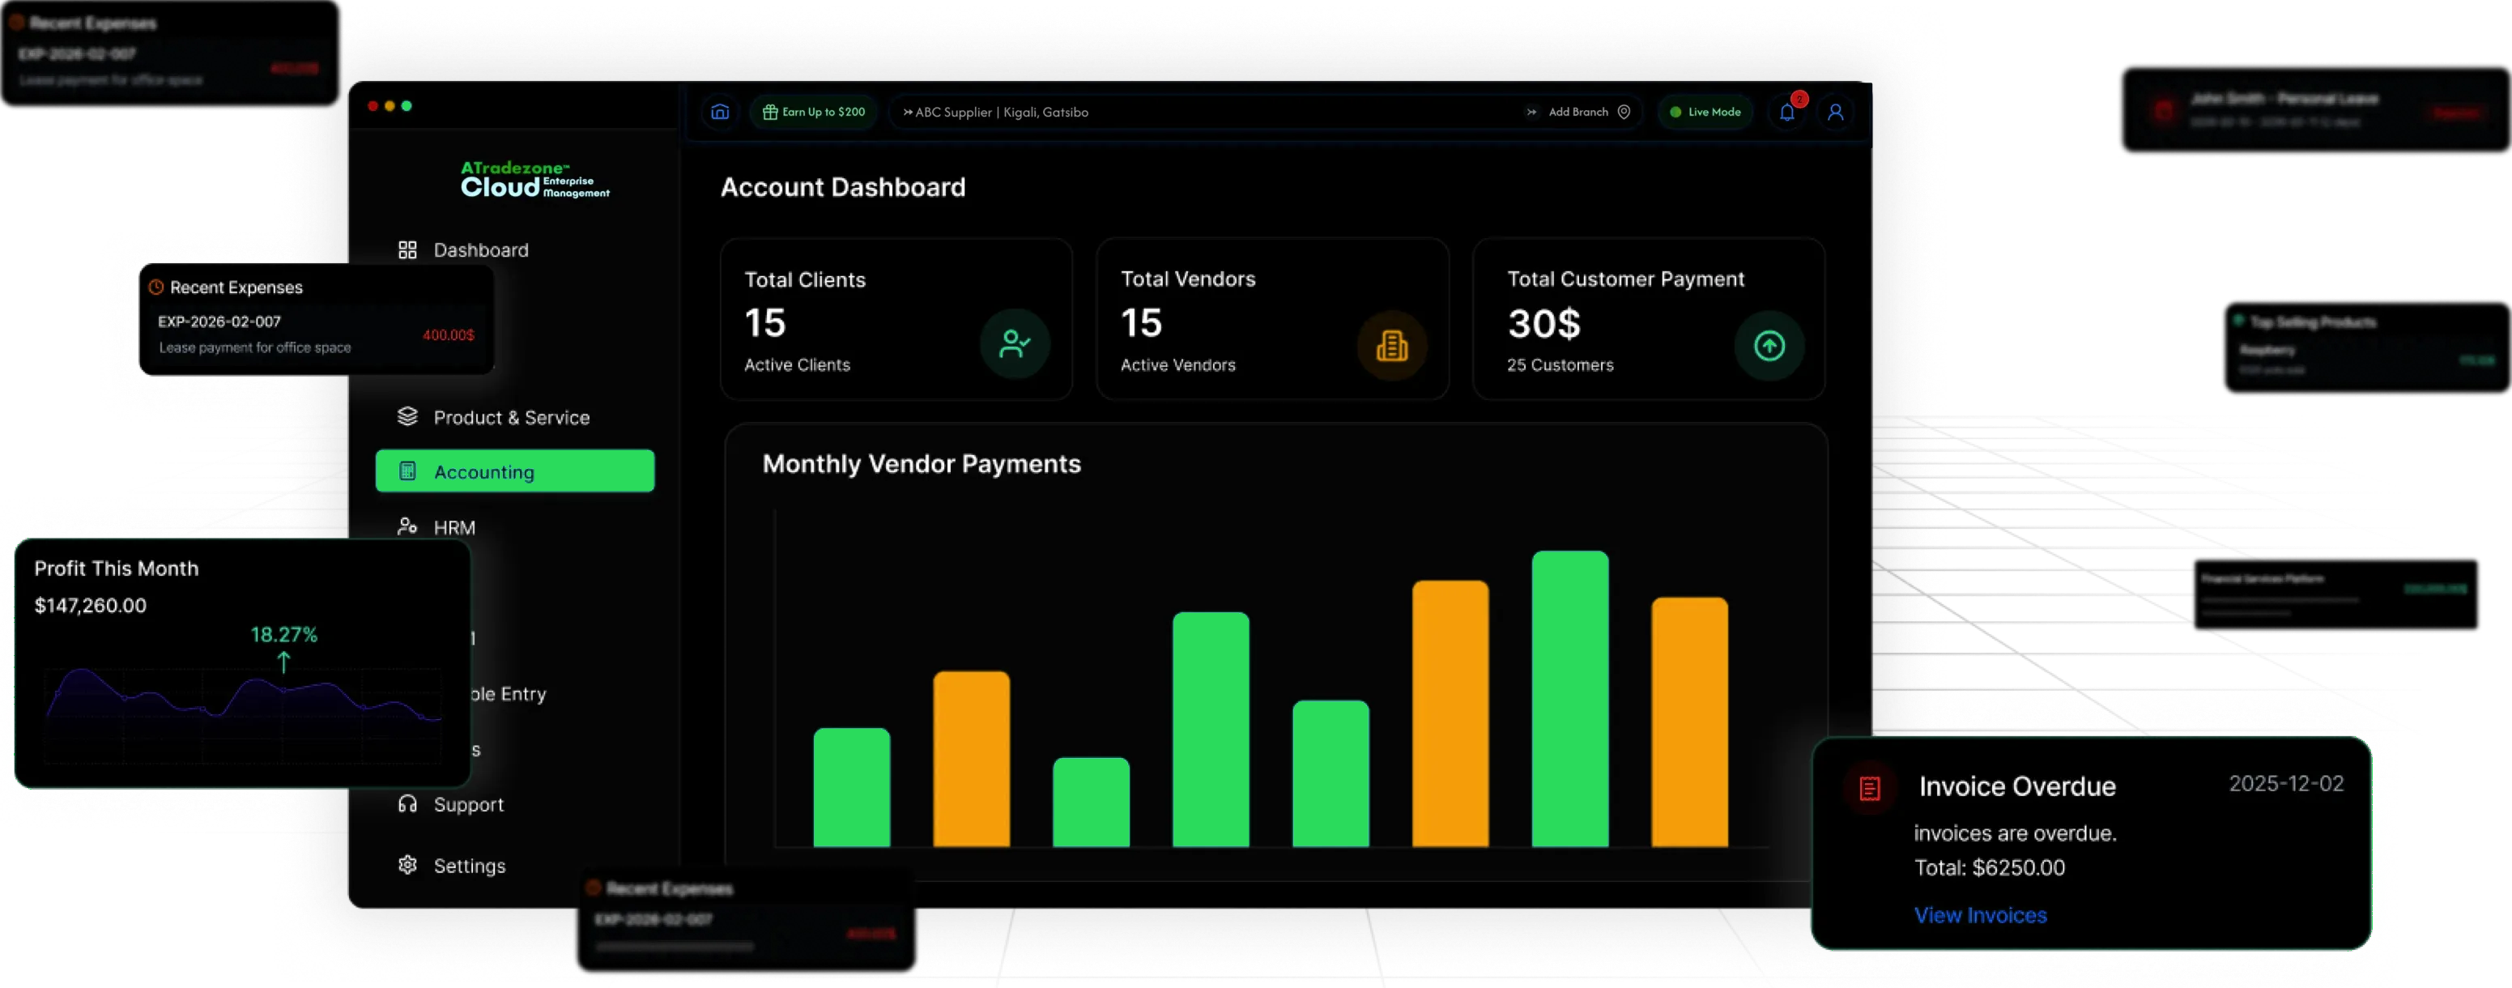Click the Earn Up to $200 button

pyautogui.click(x=815, y=112)
